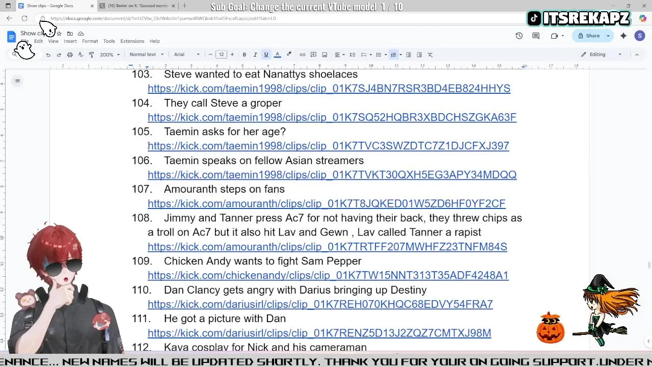
Task: Click the Move to folder icon
Action: tap(70, 34)
